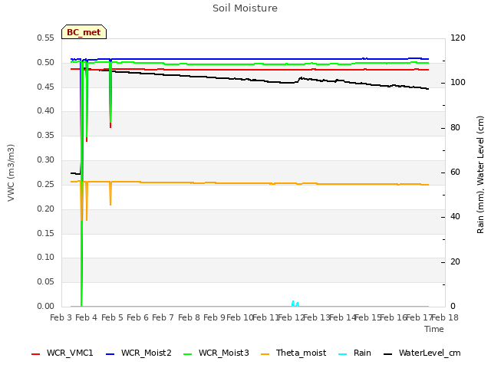Click the 20 right axis tick label
Viewport: 491px width, 368px height.
tap(455, 262)
